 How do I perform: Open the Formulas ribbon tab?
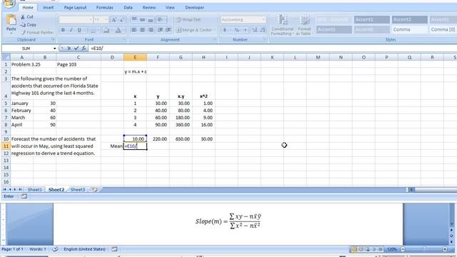[105, 8]
